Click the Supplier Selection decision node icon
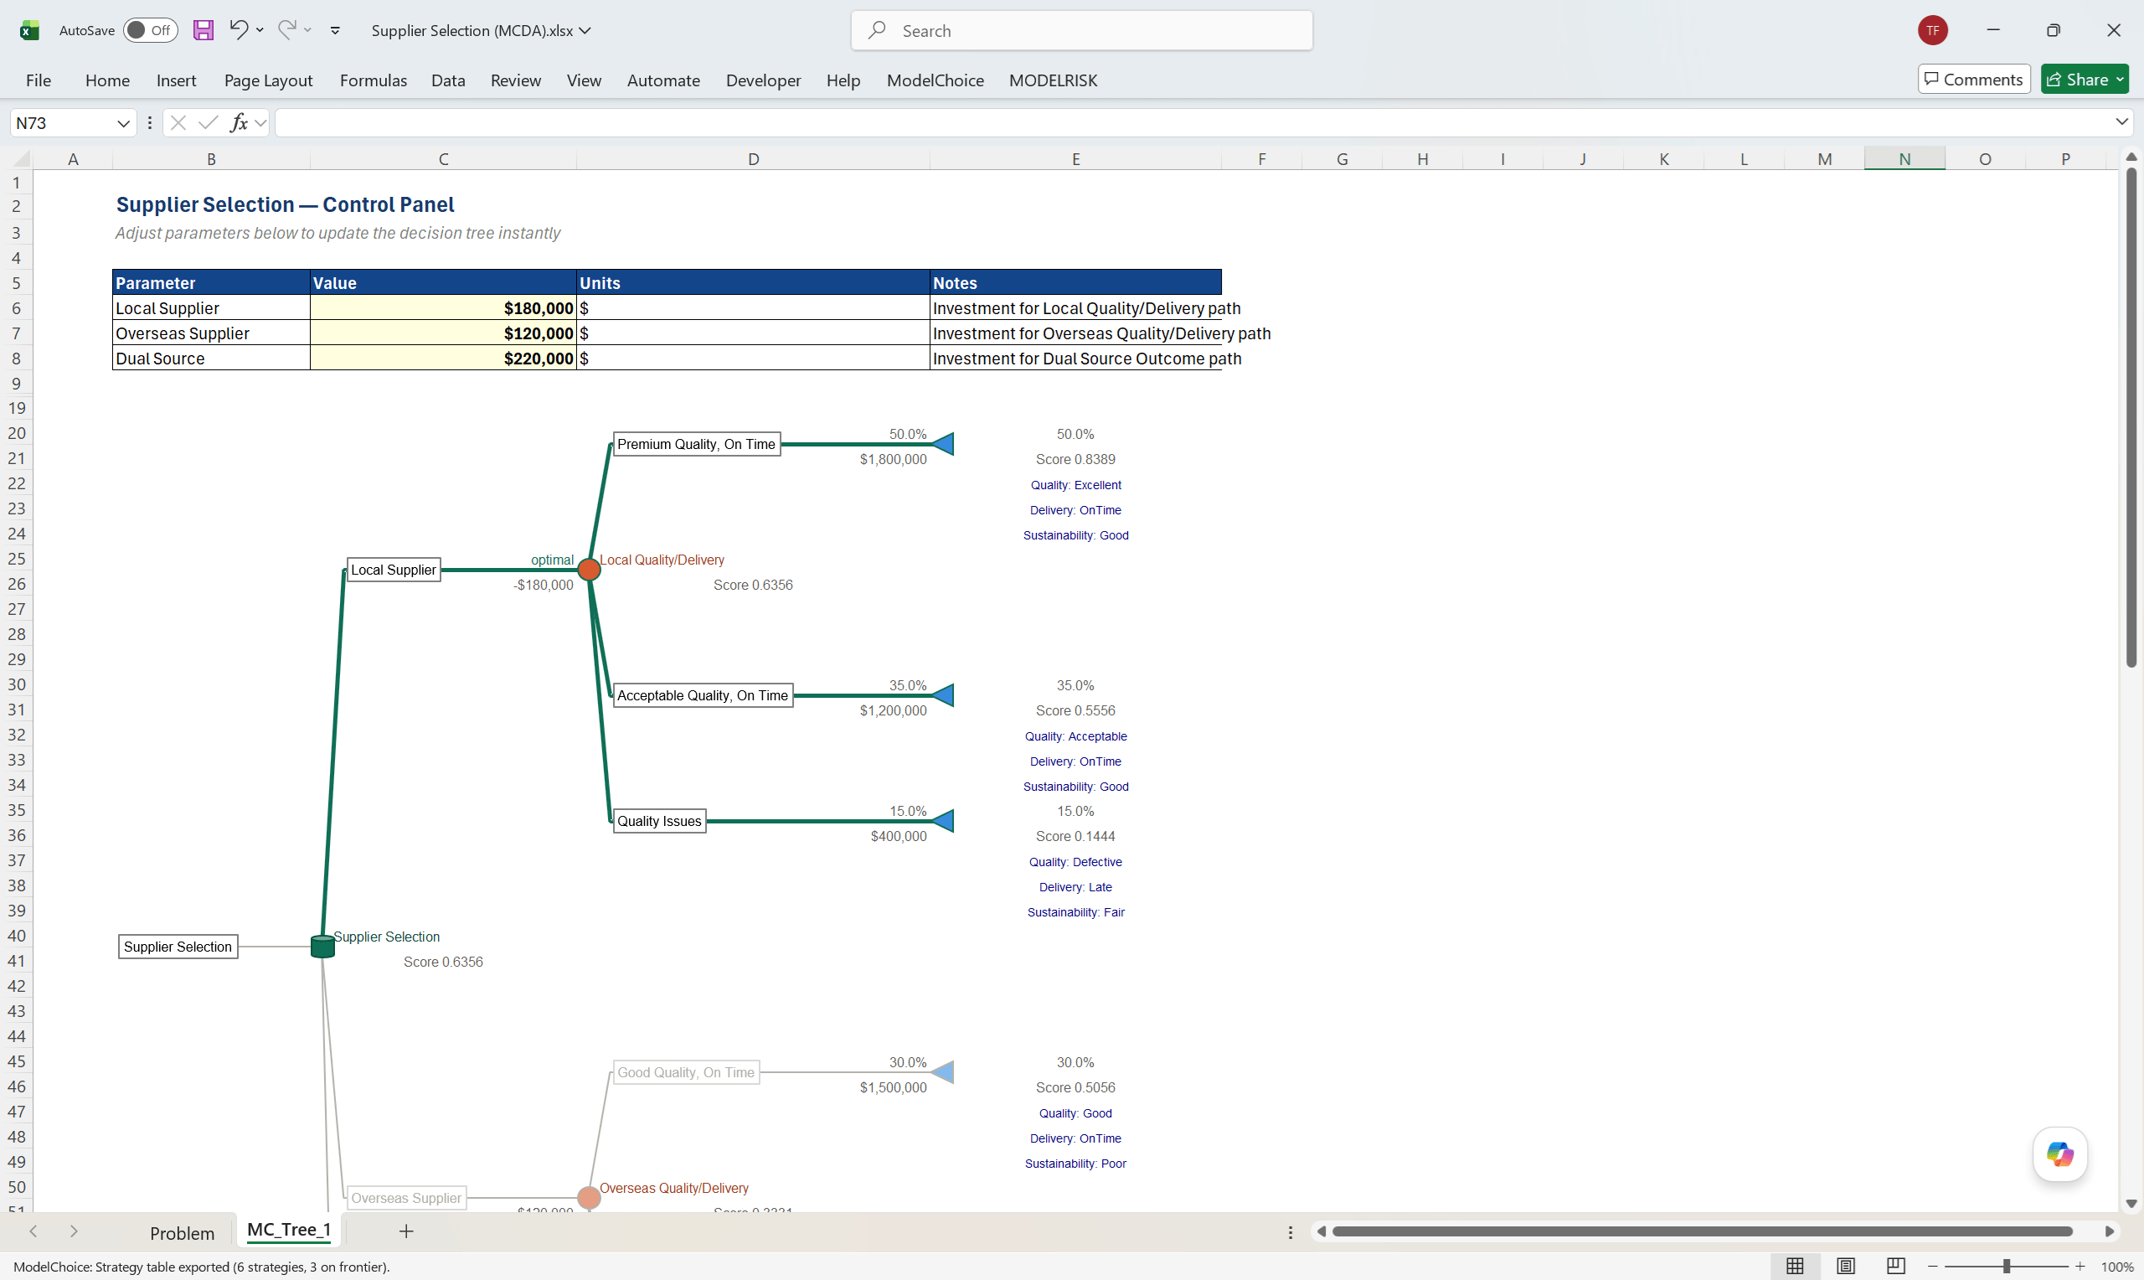The width and height of the screenshot is (2144, 1280). [x=322, y=947]
